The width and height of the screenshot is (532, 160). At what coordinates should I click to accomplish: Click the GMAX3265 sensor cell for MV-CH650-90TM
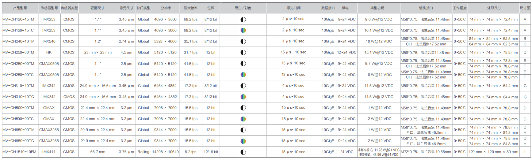click(49, 130)
